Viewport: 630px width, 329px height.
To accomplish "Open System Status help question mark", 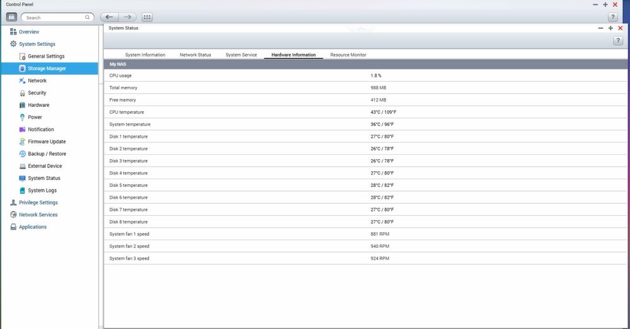I will (x=618, y=40).
